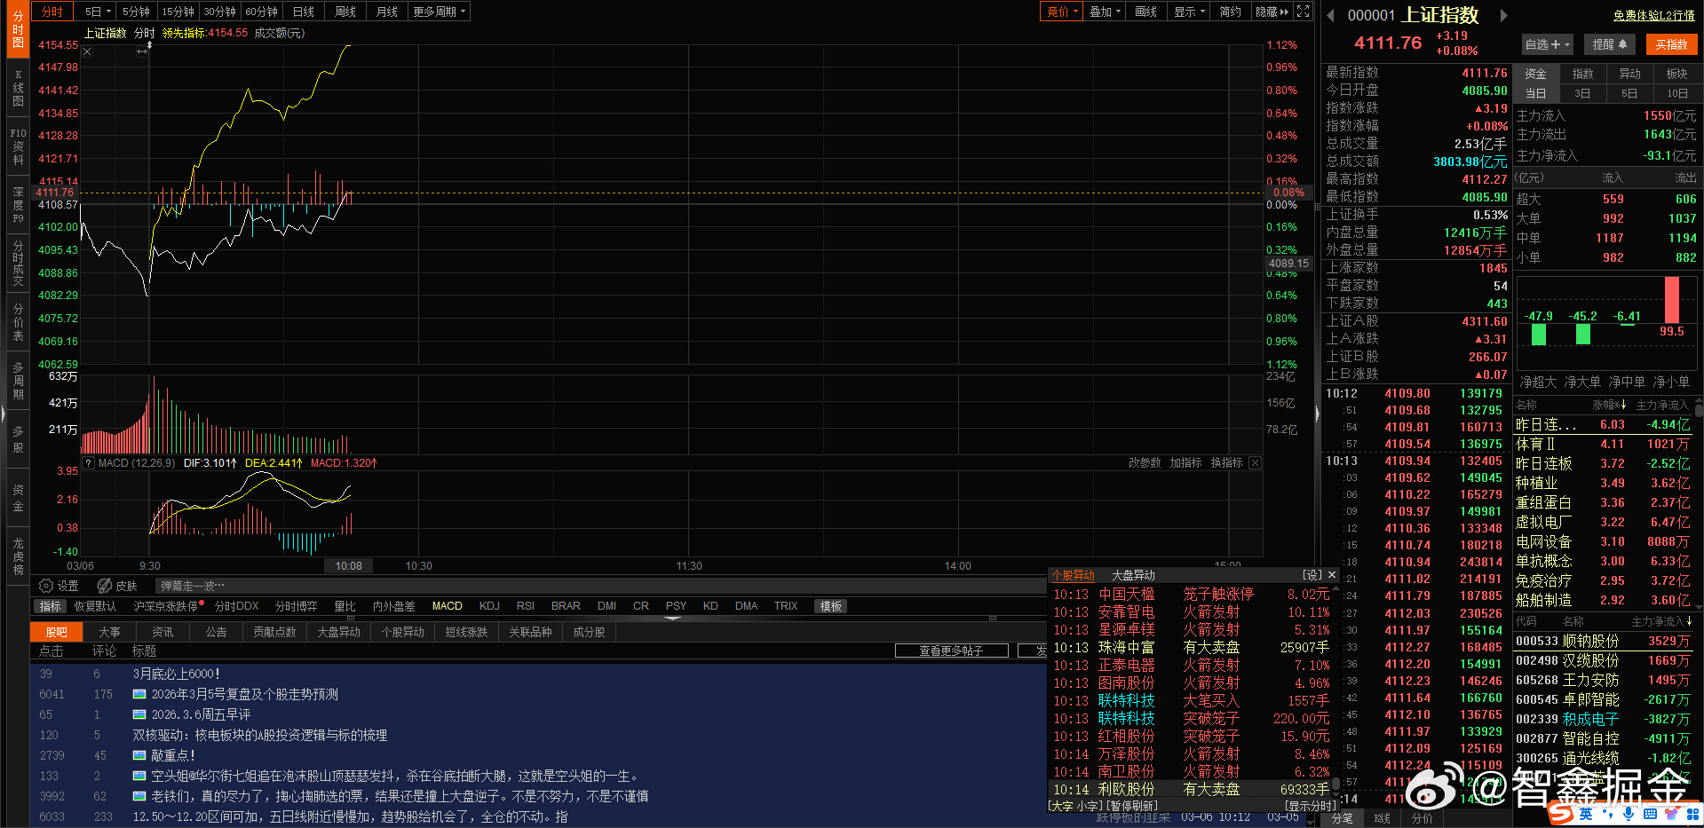Open the 设置 gear settings
The height and width of the screenshot is (828, 1704).
[59, 586]
